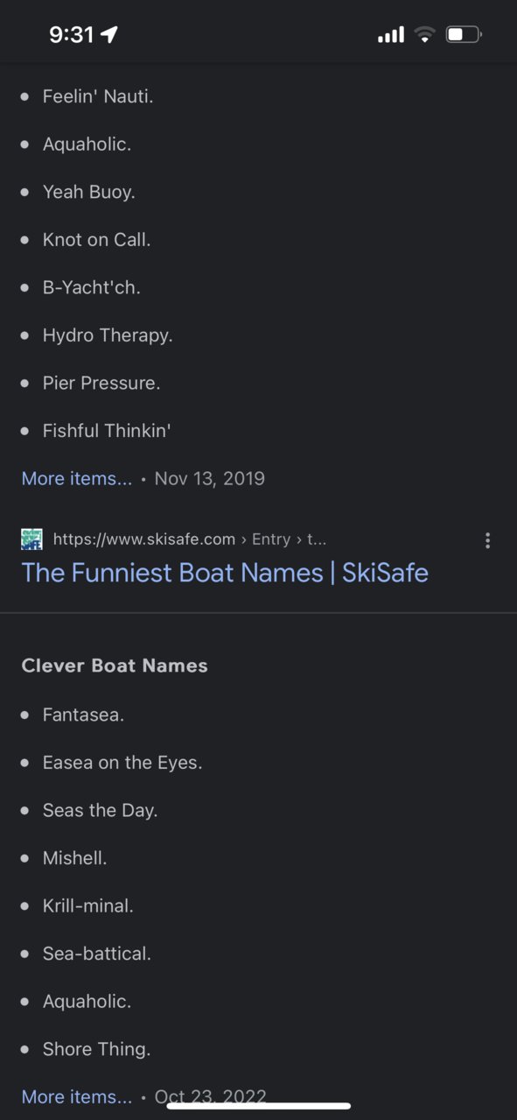Expand More items under Clever Boat Names

77,1096
